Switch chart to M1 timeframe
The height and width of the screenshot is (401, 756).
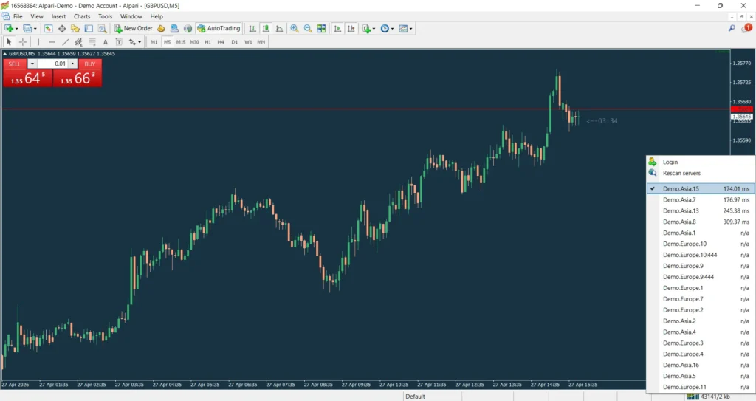click(154, 42)
